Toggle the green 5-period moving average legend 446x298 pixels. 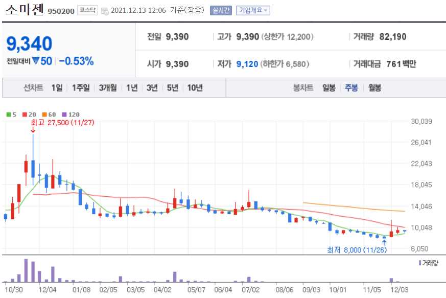click(x=10, y=113)
